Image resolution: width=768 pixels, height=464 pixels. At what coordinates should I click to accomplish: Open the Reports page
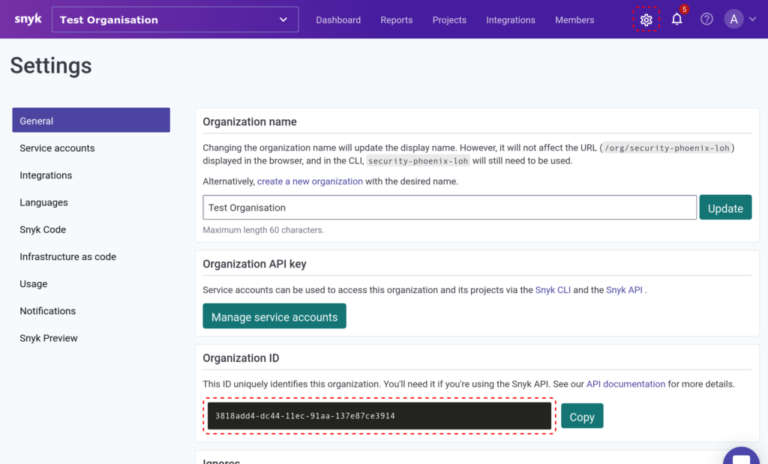396,20
